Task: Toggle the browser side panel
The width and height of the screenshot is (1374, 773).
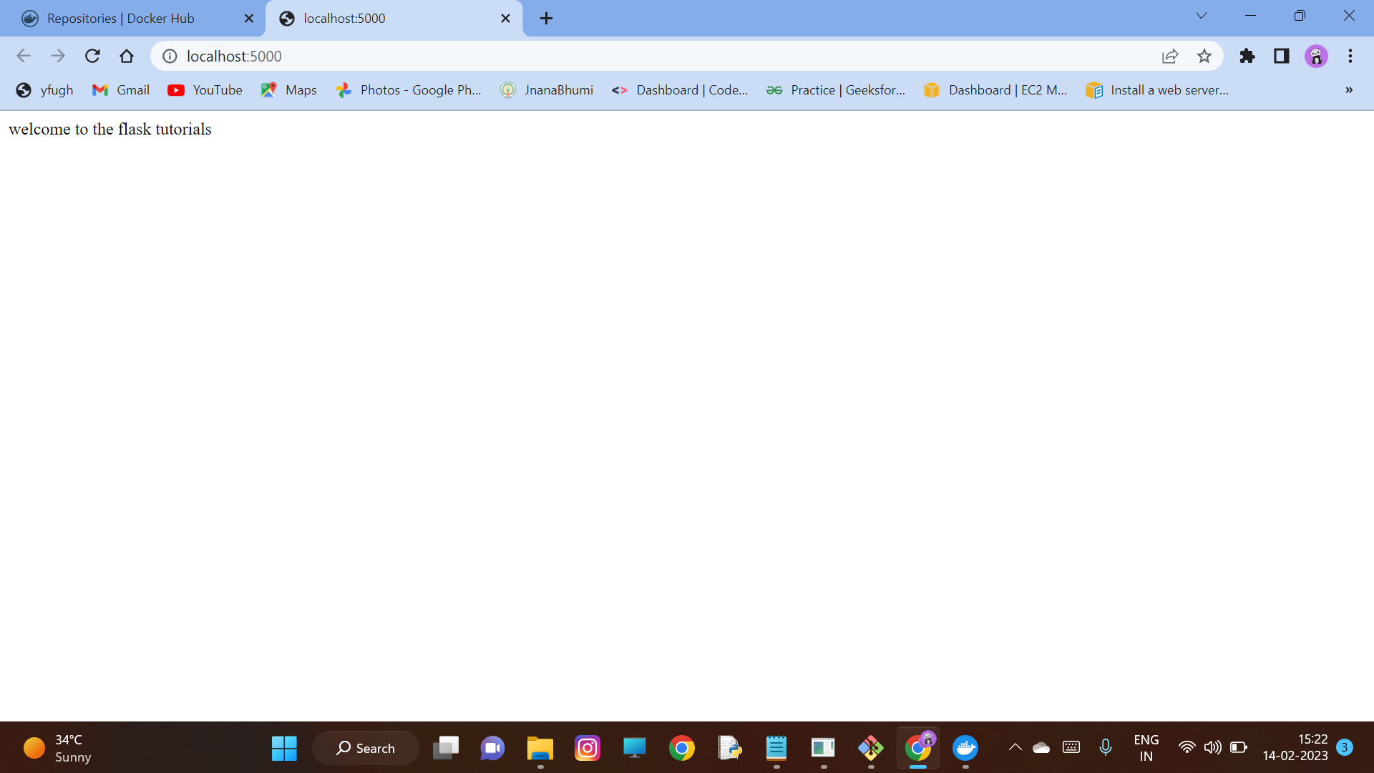Action: (x=1282, y=56)
